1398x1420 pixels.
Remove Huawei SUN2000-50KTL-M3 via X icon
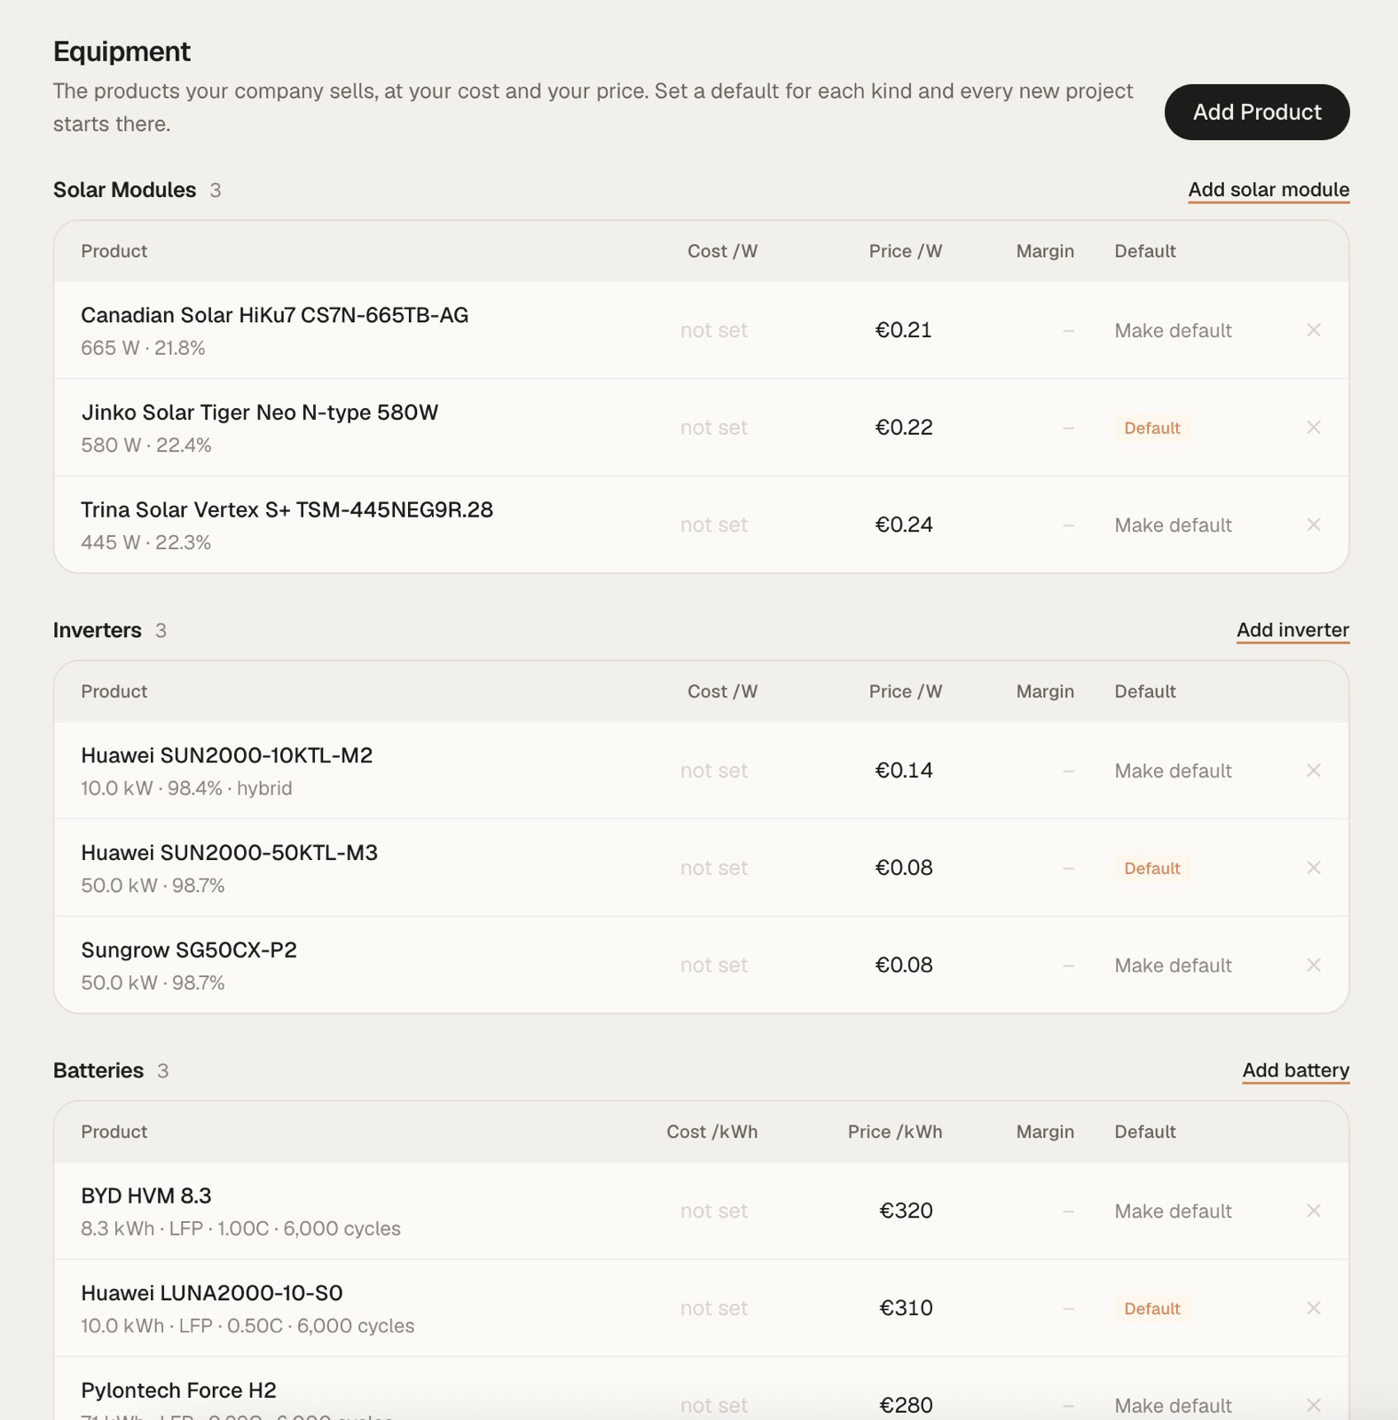click(x=1314, y=868)
